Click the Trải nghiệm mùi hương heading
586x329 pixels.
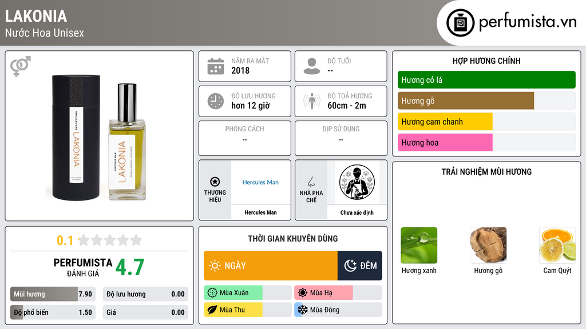pyautogui.click(x=486, y=172)
